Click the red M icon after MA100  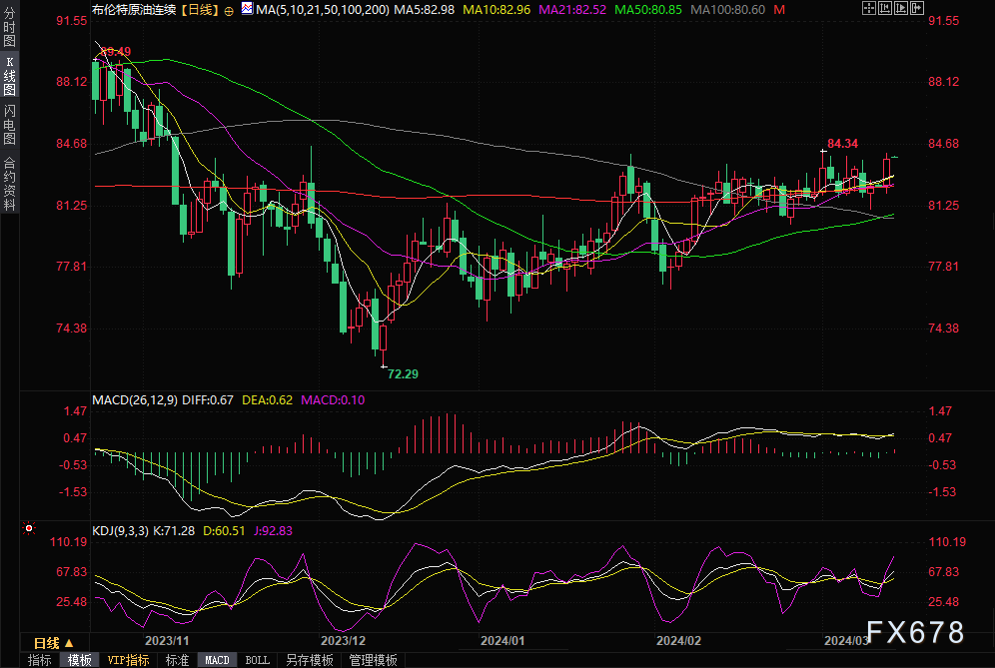(x=779, y=9)
